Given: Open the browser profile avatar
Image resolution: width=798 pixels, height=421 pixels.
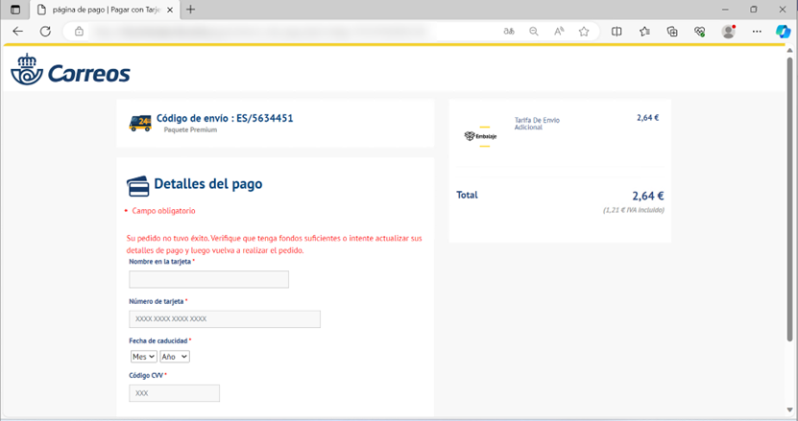Looking at the screenshot, I should click(728, 32).
